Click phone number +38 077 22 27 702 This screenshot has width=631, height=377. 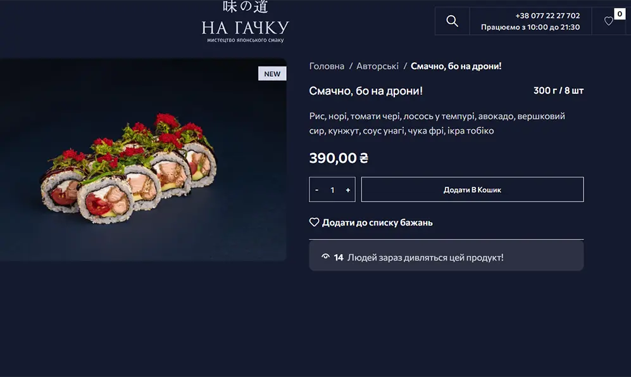547,16
